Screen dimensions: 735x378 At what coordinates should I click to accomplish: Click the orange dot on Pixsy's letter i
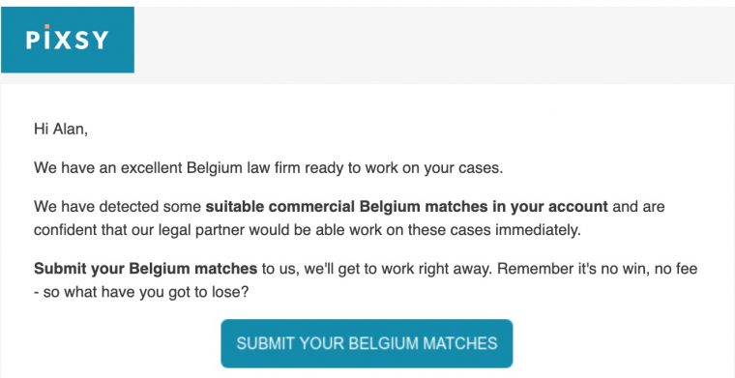(46, 27)
